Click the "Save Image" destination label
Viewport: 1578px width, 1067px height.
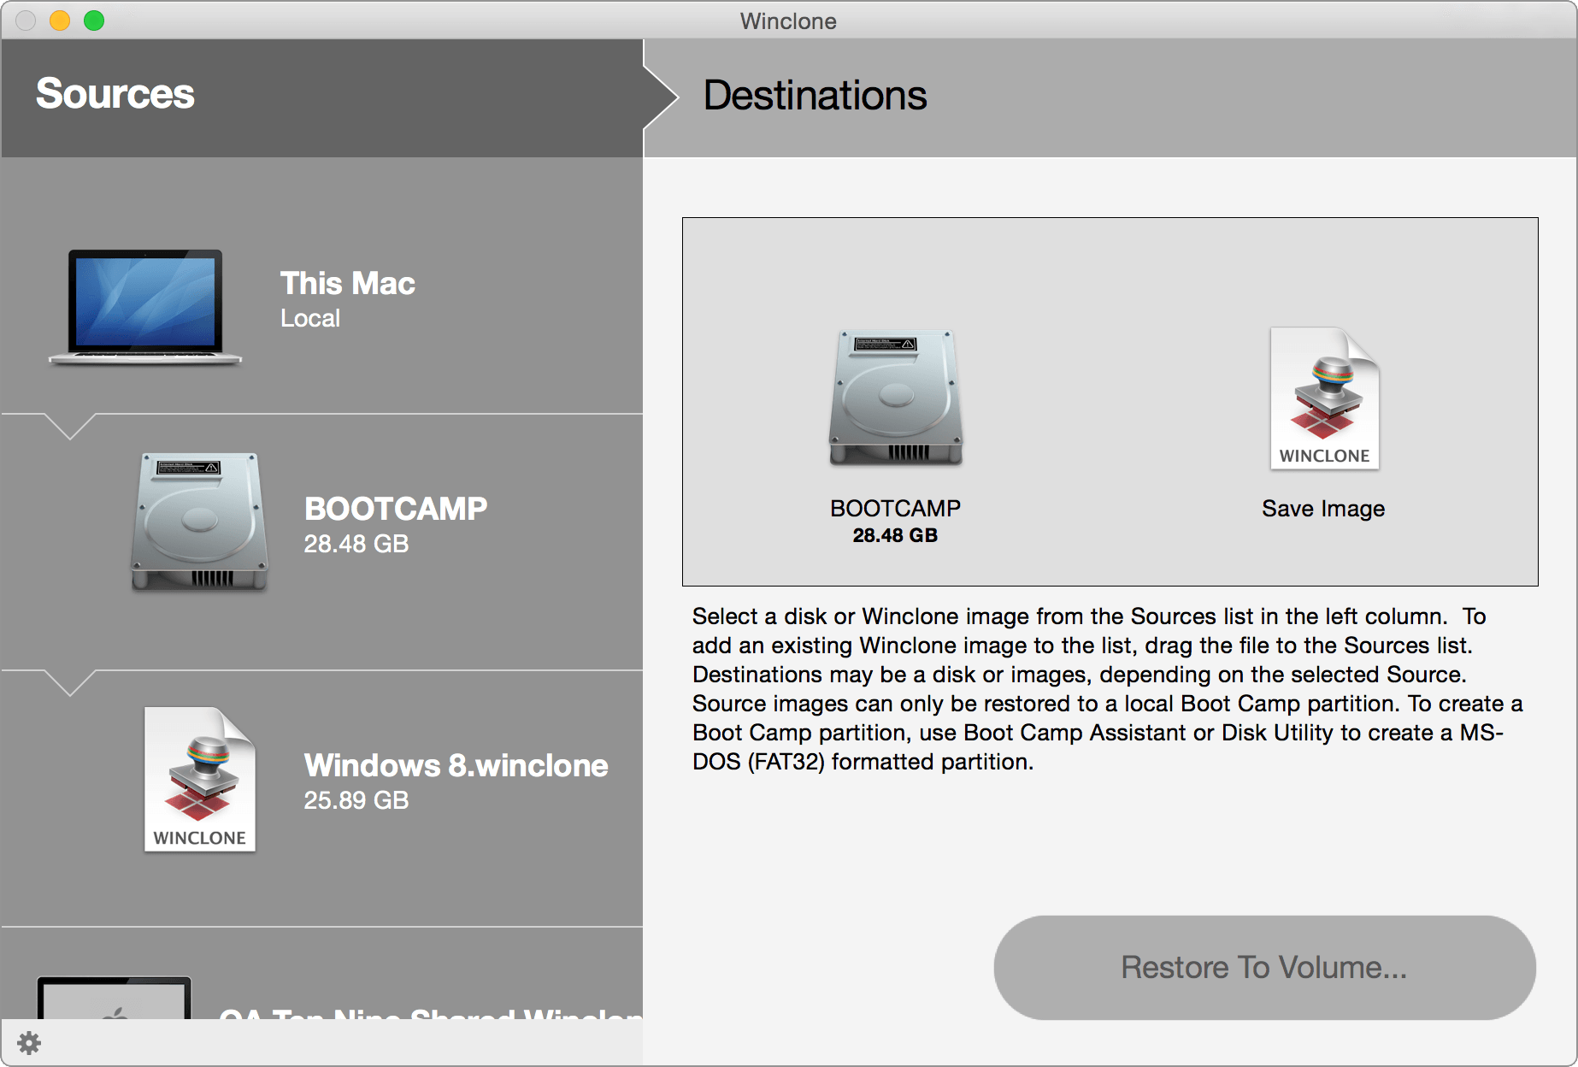1322,509
